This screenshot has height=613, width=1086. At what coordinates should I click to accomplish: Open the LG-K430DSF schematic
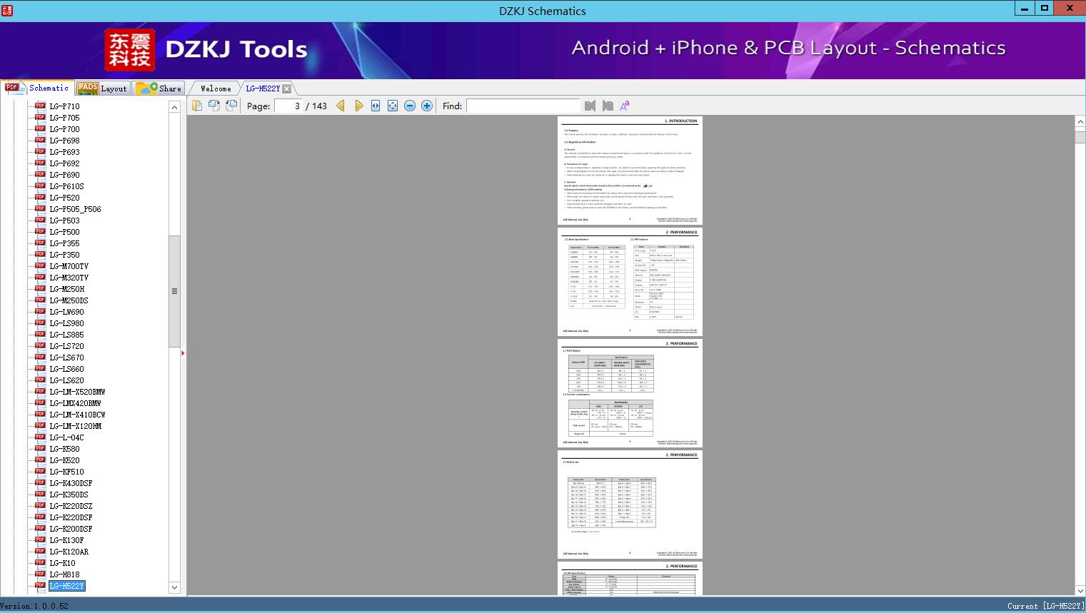click(71, 483)
